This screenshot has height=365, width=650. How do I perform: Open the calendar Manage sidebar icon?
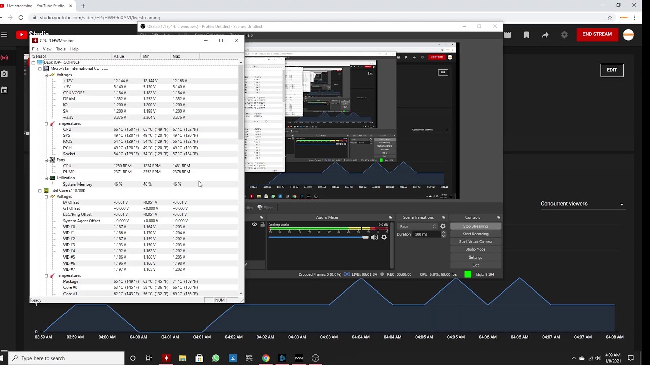[x=4, y=90]
